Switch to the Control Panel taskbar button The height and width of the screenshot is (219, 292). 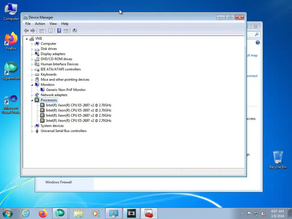113,213
